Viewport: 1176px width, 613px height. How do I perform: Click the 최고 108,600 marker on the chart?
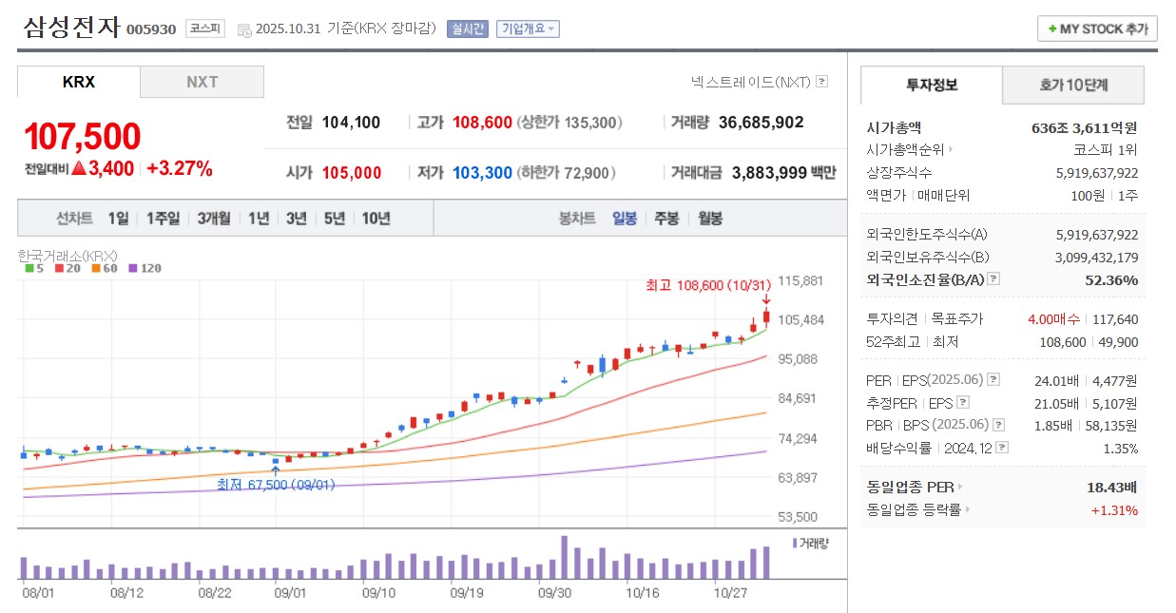point(709,284)
